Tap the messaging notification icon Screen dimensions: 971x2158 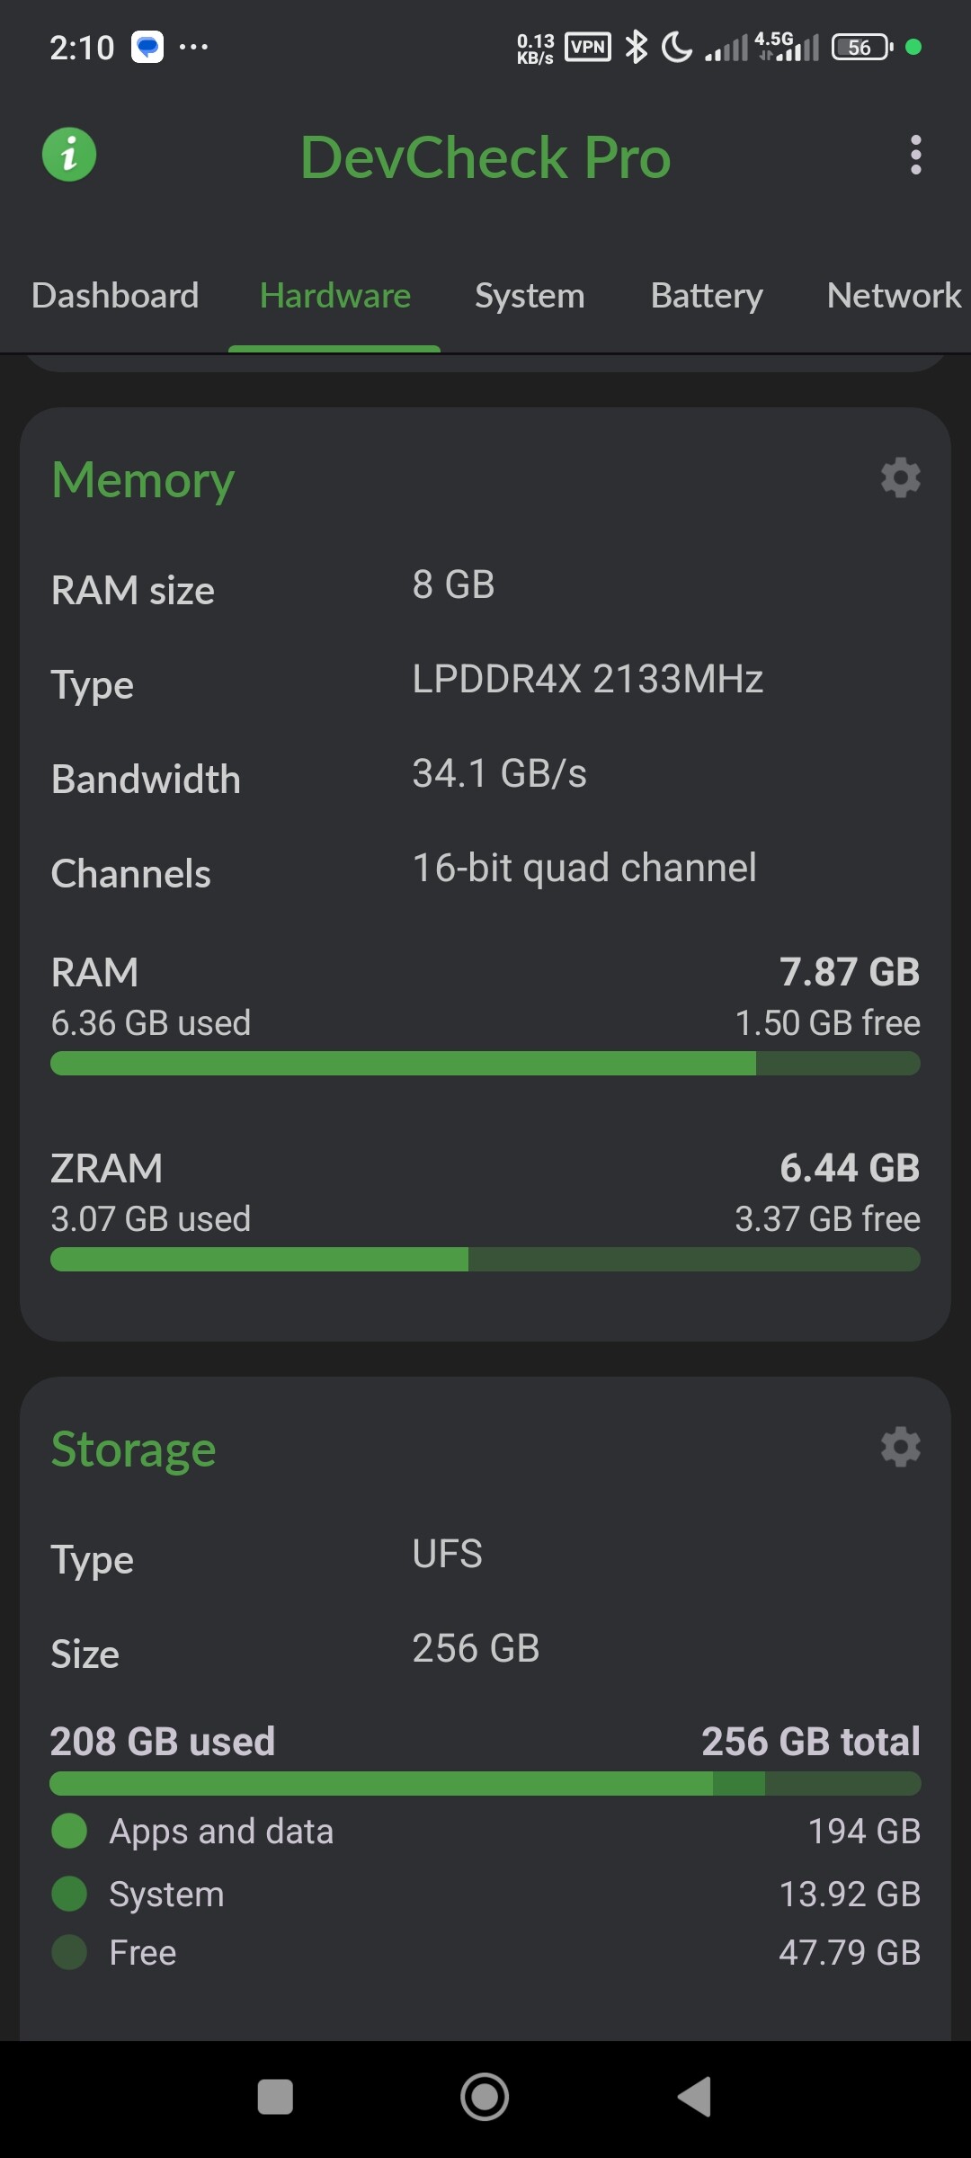click(147, 47)
